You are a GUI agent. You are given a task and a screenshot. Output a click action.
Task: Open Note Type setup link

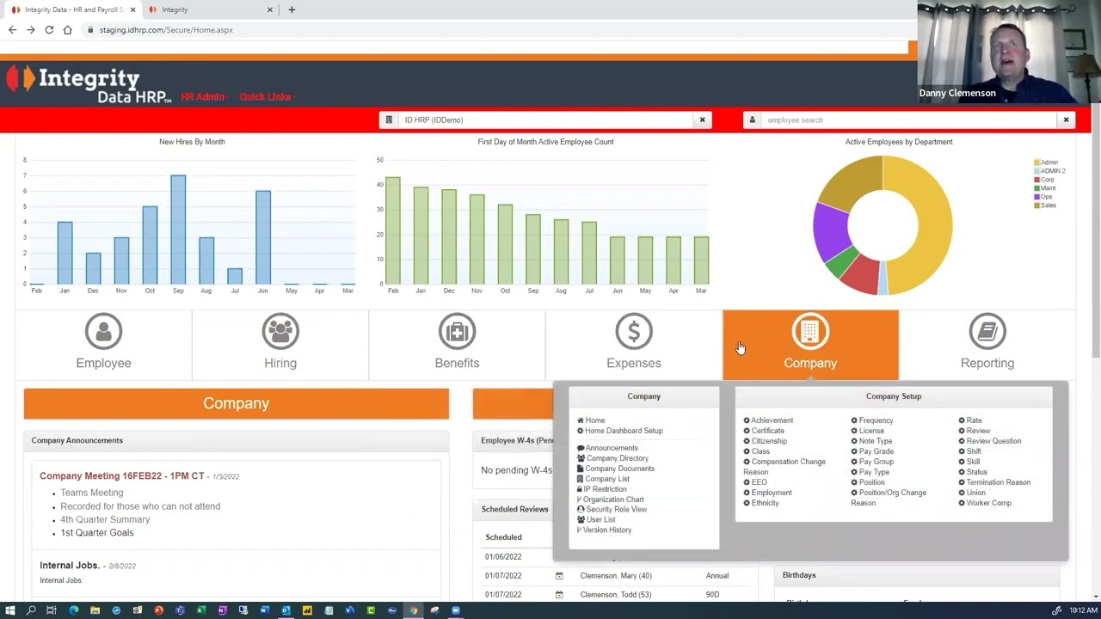pyautogui.click(x=871, y=441)
